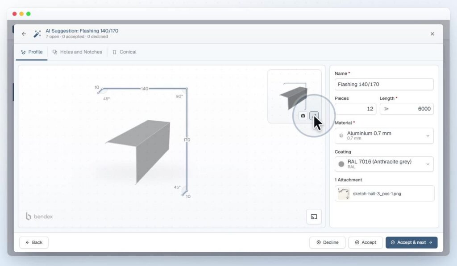Click the green macOS fullscreen button

point(29,14)
